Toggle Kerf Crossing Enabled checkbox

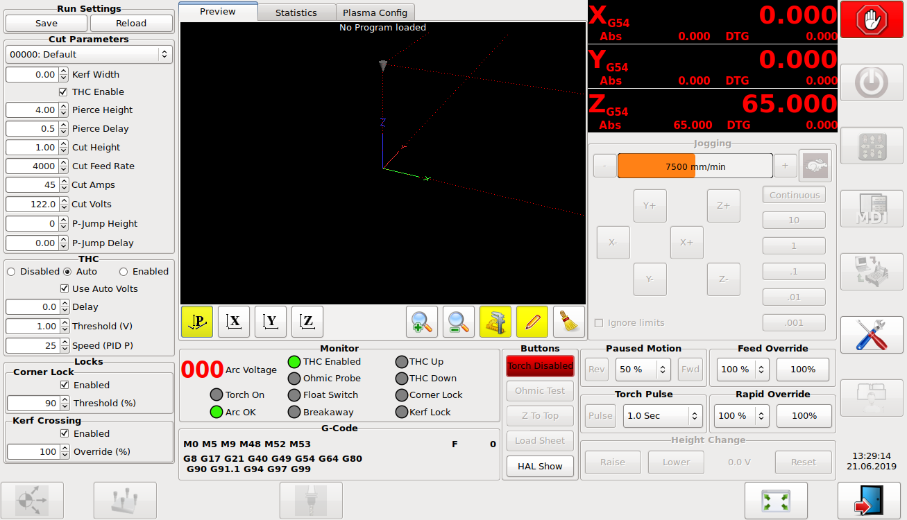tap(65, 433)
